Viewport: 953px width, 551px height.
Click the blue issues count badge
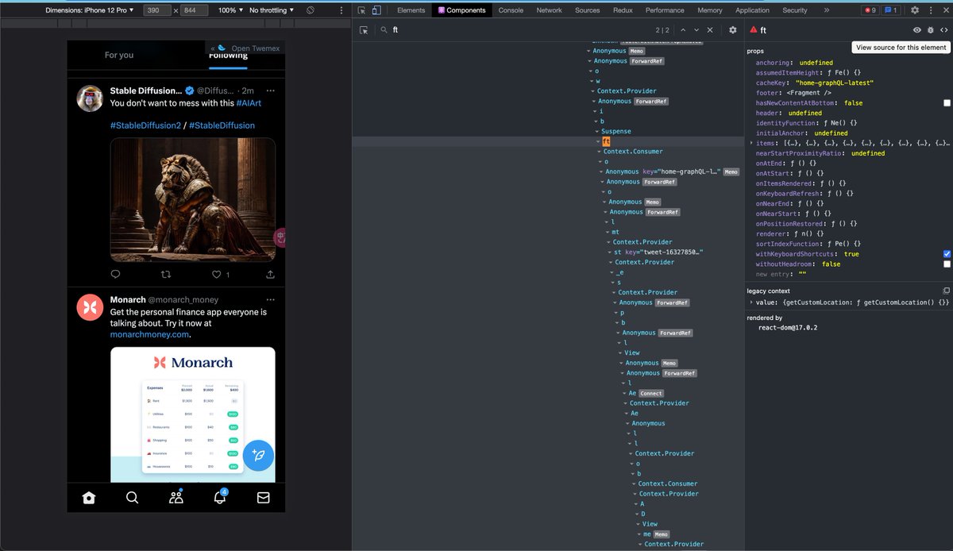[891, 10]
